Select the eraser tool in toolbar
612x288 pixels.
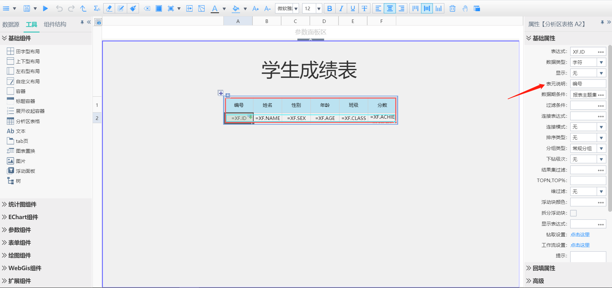tap(109, 9)
